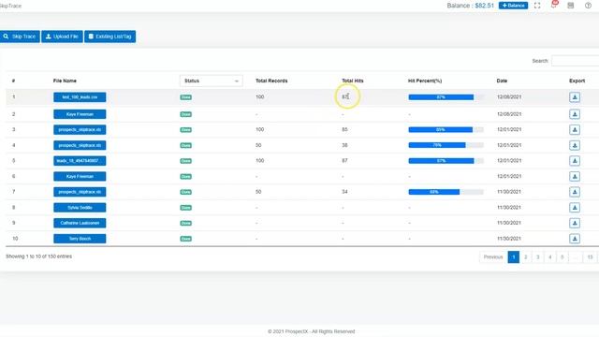
Task: Click row 1 hit percent progress bar
Action: pyautogui.click(x=446, y=97)
